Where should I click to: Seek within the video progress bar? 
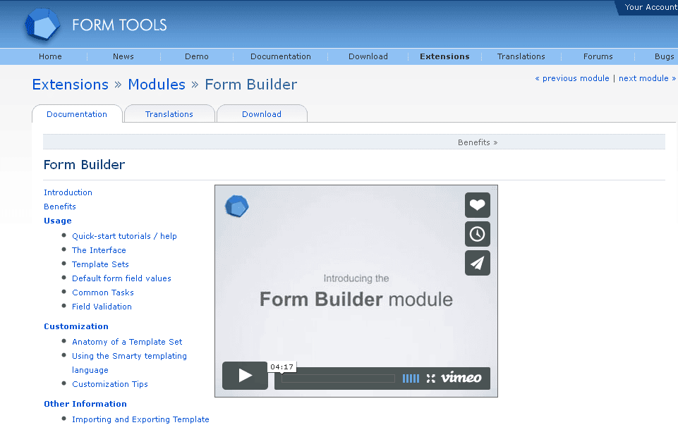[x=338, y=378]
